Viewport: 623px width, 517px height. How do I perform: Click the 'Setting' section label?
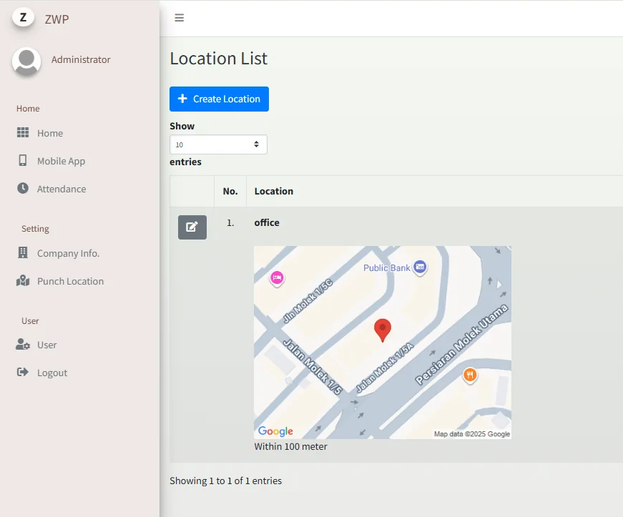click(x=35, y=228)
